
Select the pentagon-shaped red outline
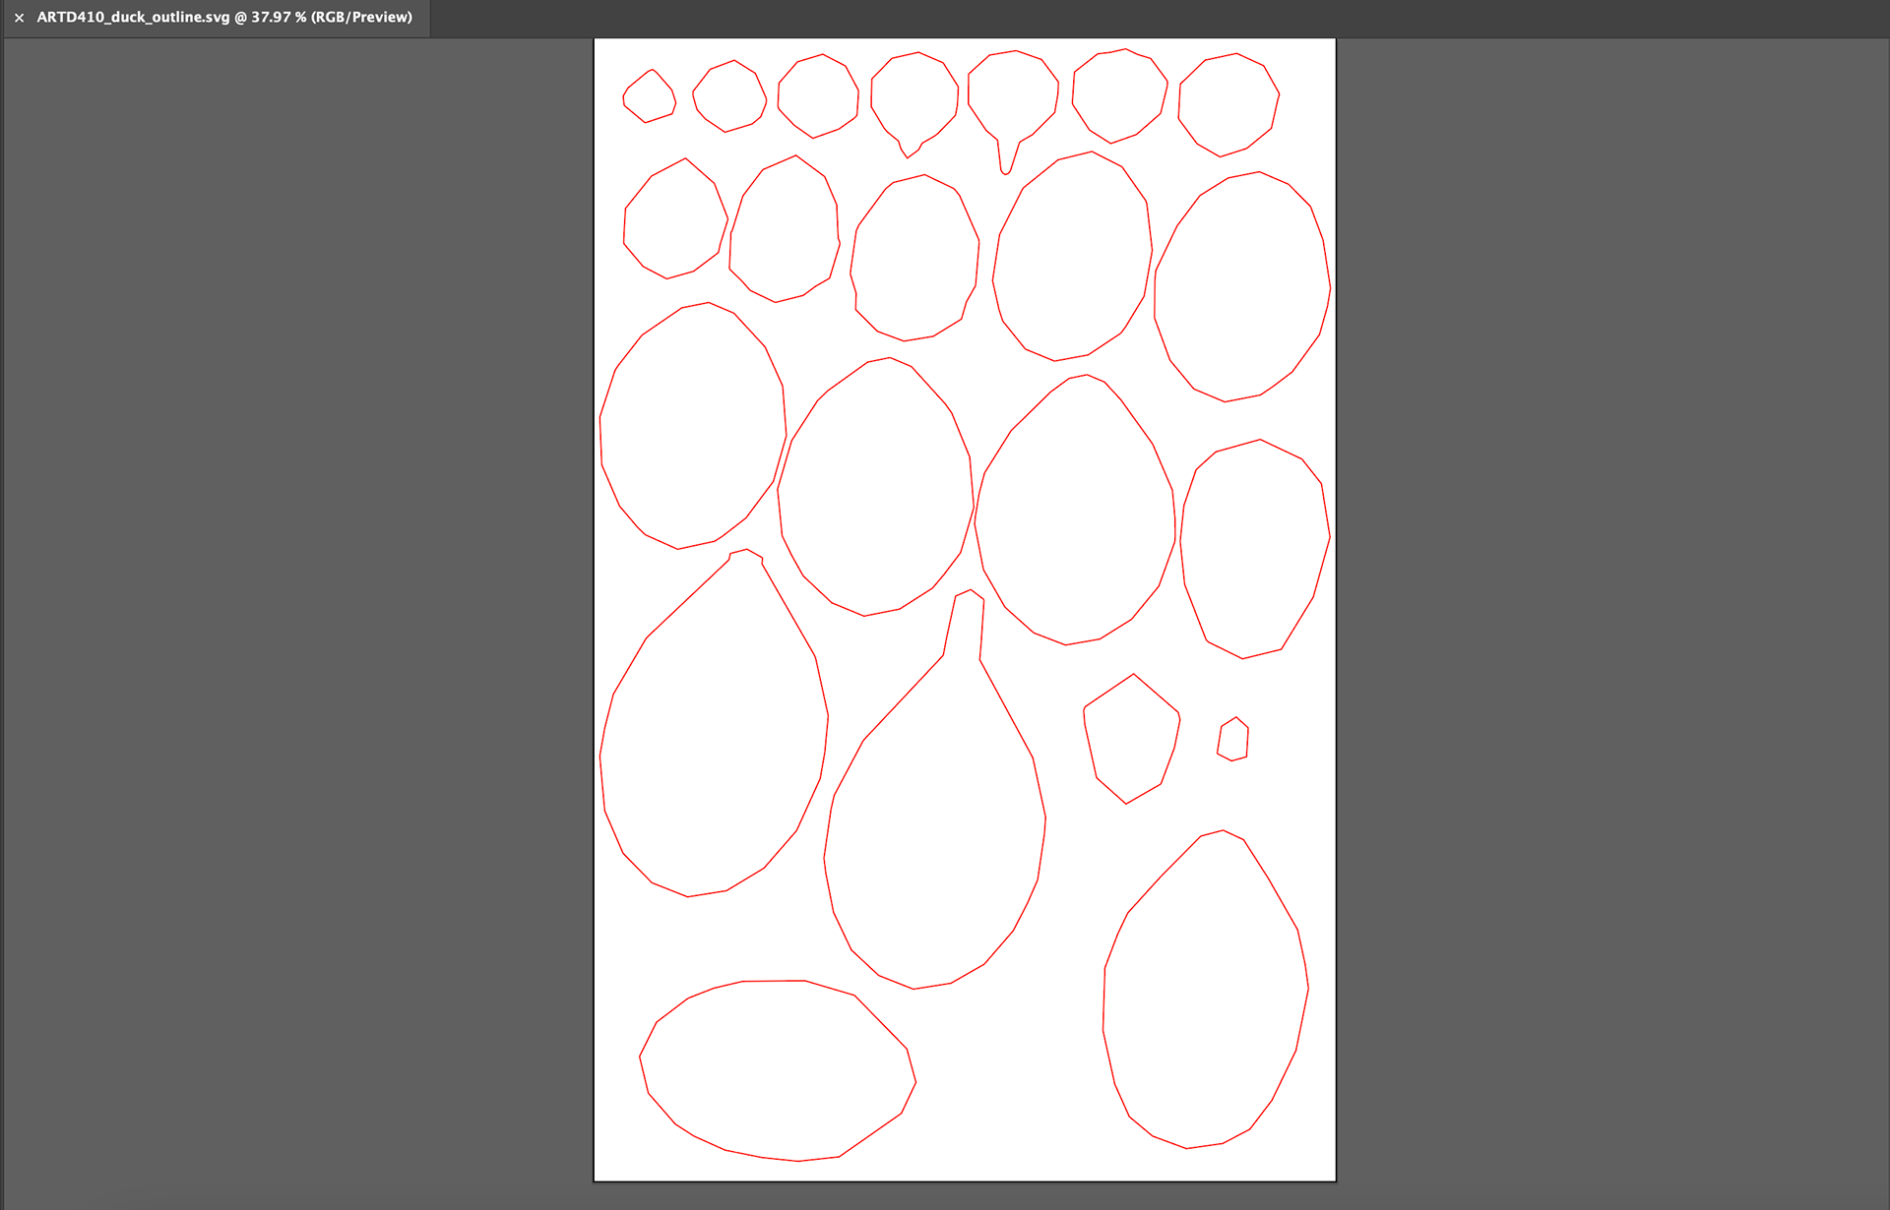pos(1131,739)
